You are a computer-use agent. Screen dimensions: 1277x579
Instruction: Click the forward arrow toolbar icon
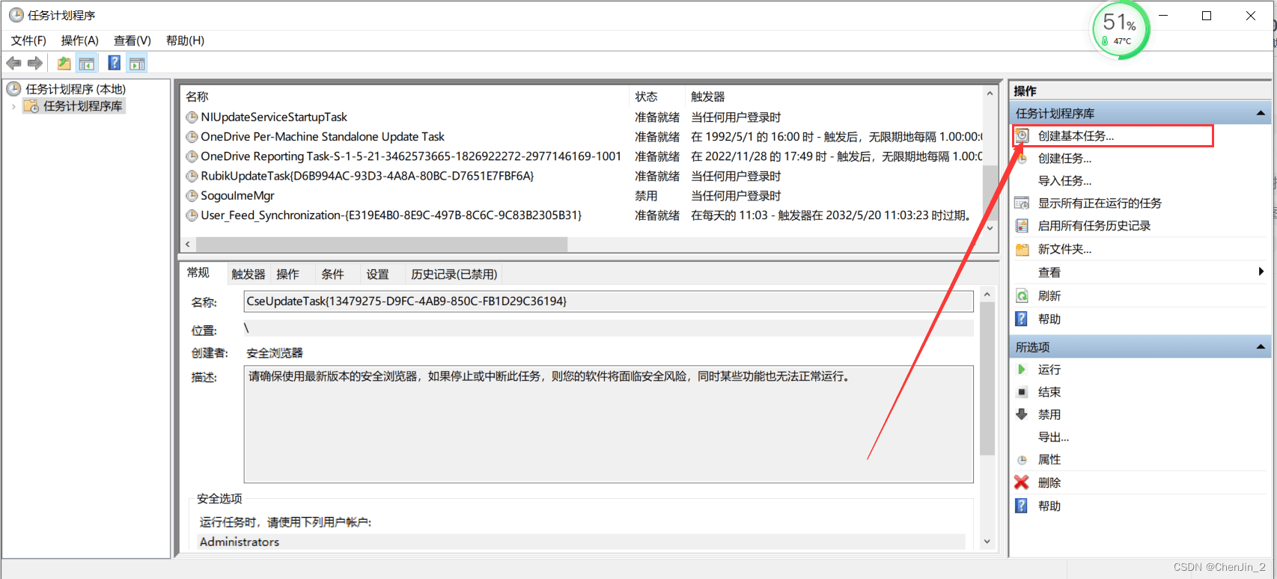(x=34, y=64)
